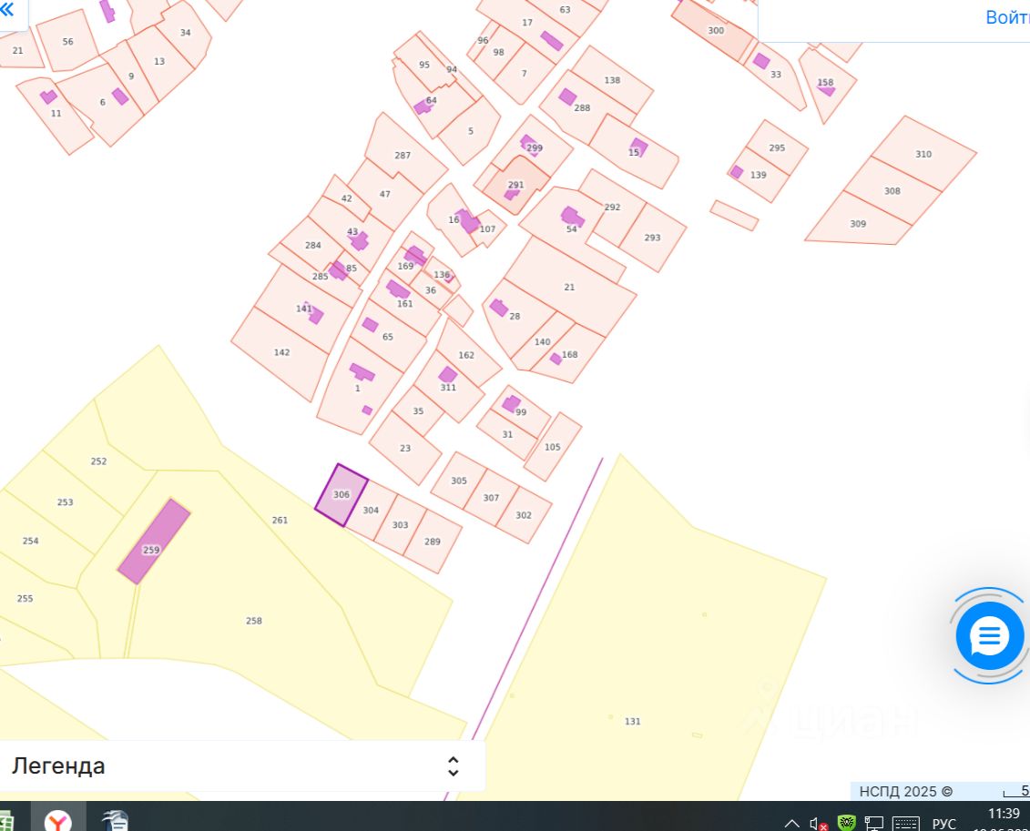
Task: Select parcel 168
Action: click(569, 354)
